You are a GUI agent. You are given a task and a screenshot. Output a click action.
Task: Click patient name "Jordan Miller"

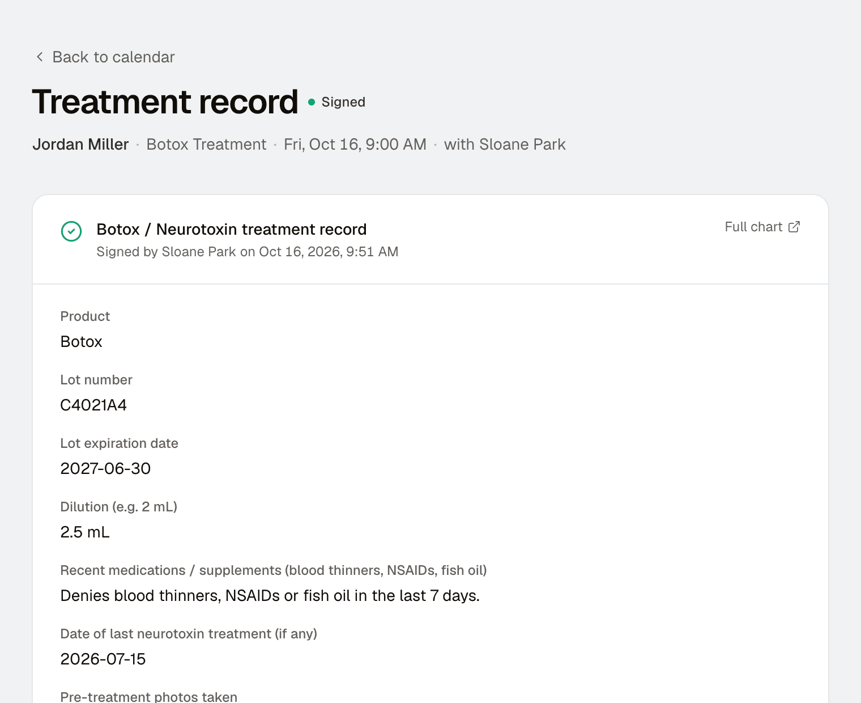(80, 145)
